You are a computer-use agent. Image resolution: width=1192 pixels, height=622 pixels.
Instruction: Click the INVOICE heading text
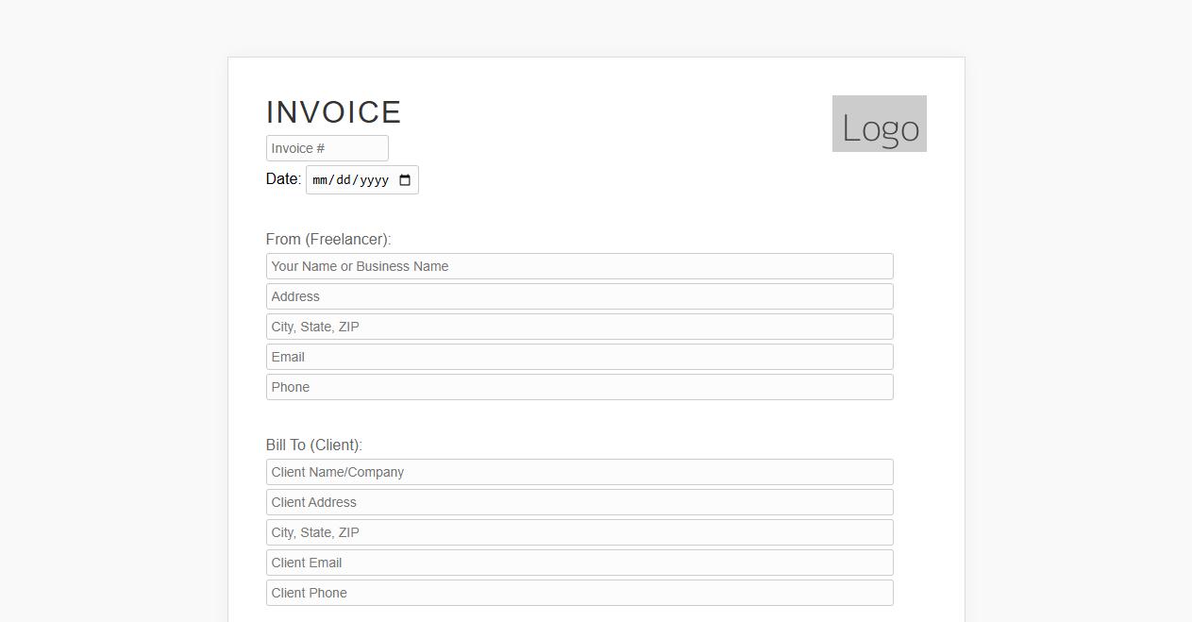coord(334,111)
